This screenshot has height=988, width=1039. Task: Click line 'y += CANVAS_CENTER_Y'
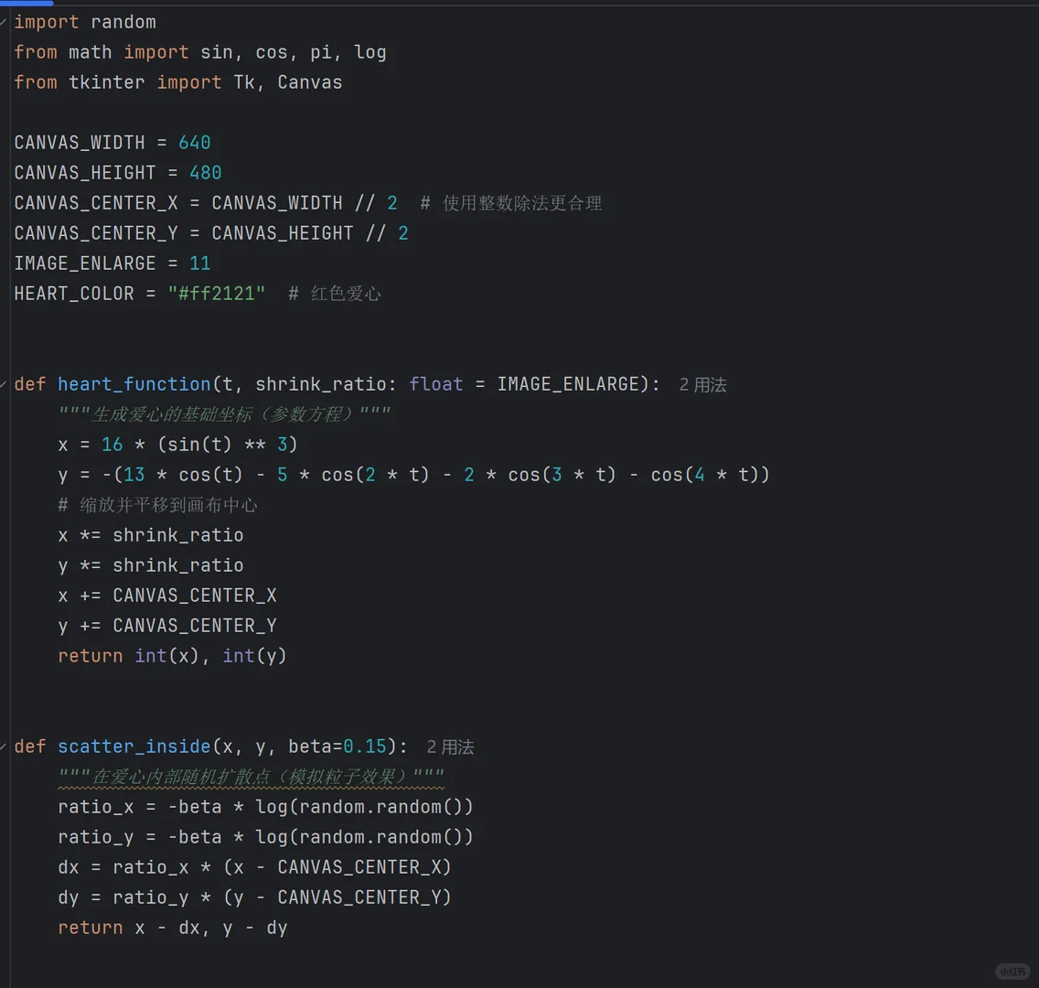[x=167, y=626]
